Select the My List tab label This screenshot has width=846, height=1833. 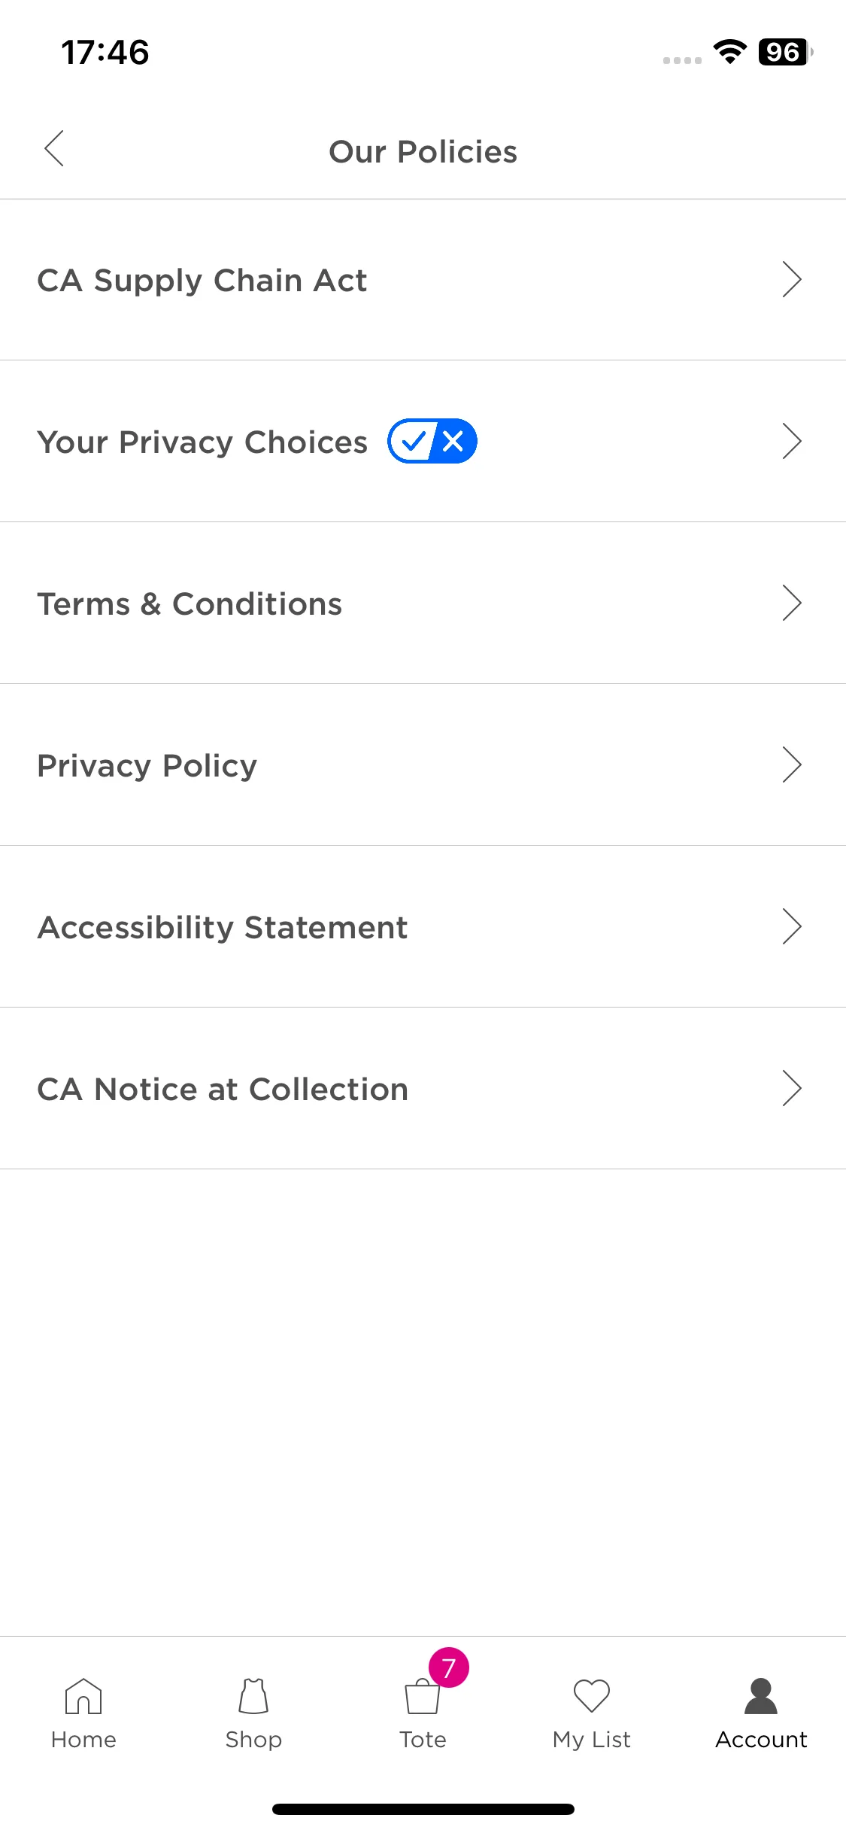point(592,1740)
